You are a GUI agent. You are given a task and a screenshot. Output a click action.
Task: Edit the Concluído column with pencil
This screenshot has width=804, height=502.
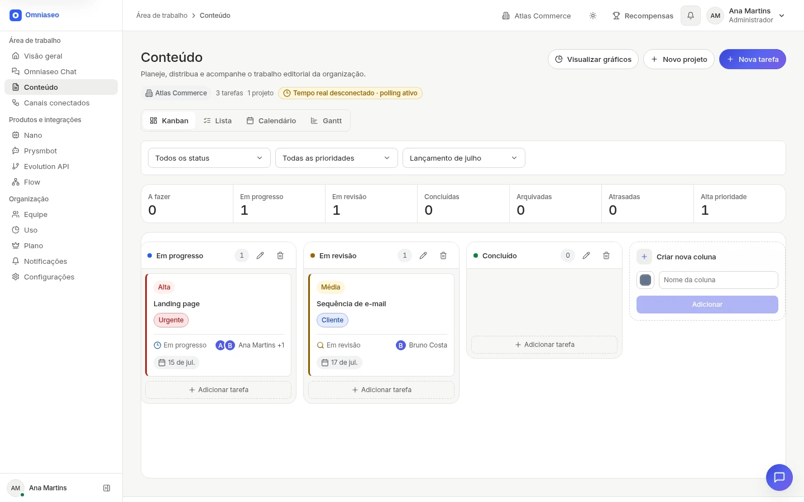[586, 255]
